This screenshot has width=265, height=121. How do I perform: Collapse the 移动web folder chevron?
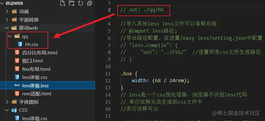pyautogui.click(x=7, y=28)
